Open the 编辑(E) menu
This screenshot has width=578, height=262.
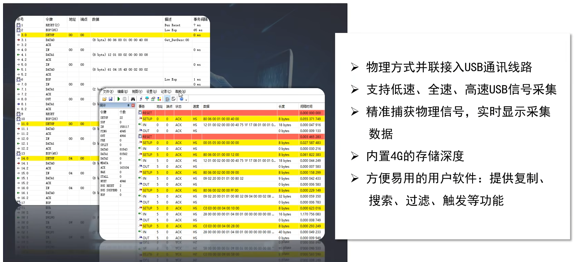point(122,92)
